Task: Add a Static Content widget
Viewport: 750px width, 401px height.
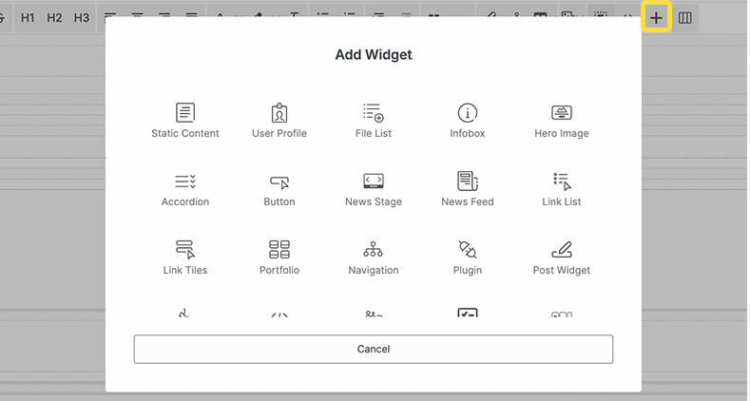Action: click(x=185, y=121)
